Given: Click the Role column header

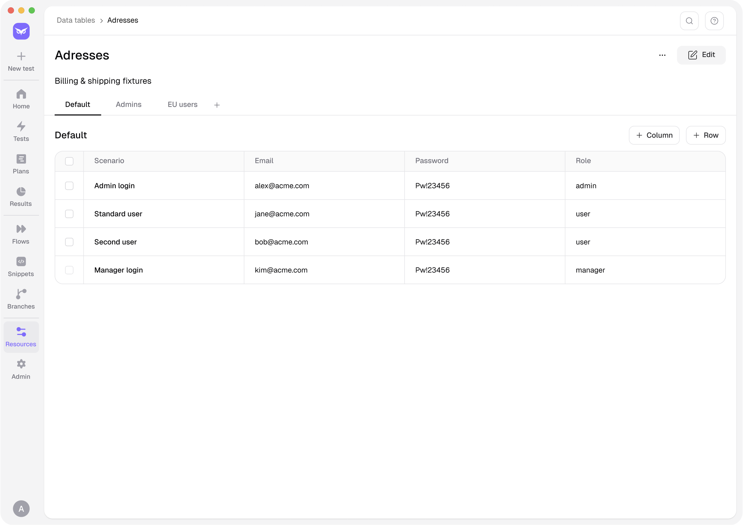Looking at the screenshot, I should coord(645,161).
